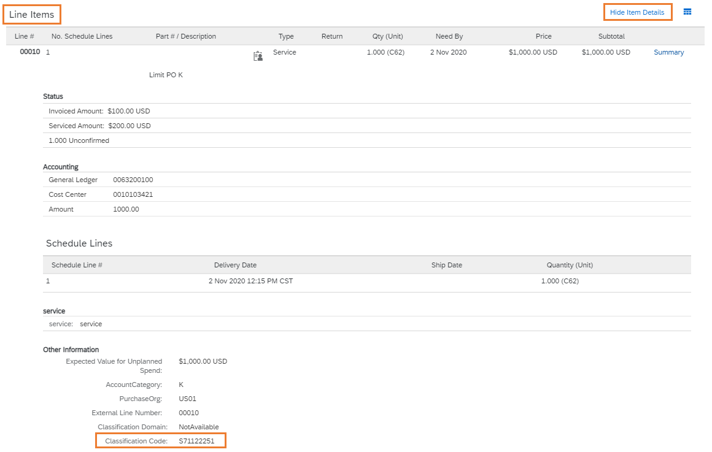Click the Serviced Amount $200.00 USD row

coord(367,126)
